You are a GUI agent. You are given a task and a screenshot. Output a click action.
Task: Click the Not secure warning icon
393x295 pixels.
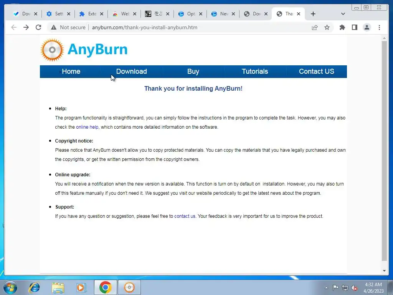click(54, 27)
